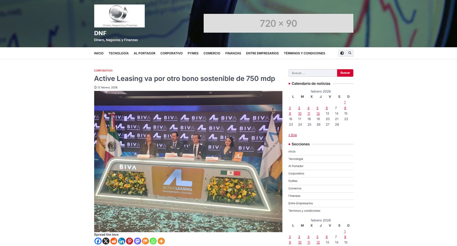Select Entre Empresarios in top menu

262,53
